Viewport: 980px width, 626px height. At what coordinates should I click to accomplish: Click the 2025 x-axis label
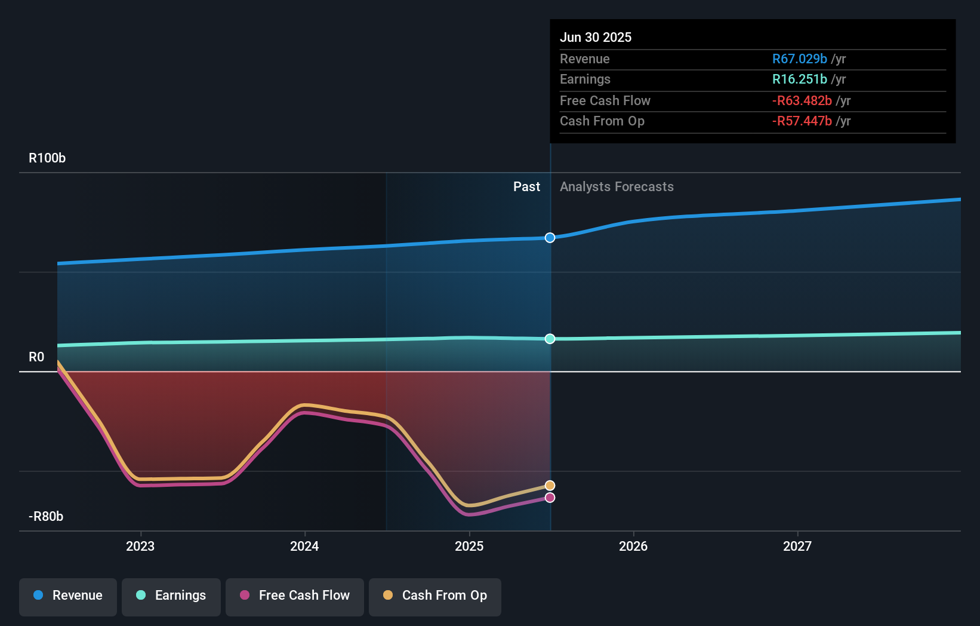tap(469, 546)
